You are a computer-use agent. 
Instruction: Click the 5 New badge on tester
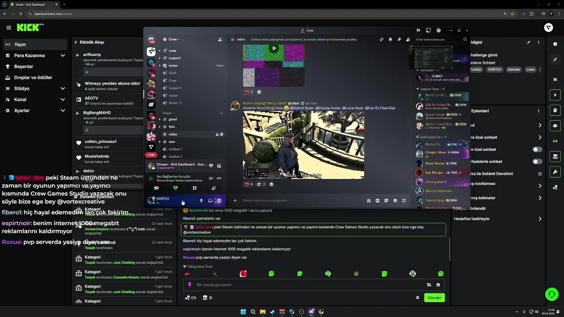click(x=219, y=66)
